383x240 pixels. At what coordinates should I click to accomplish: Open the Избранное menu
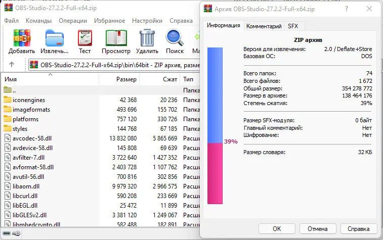click(109, 21)
